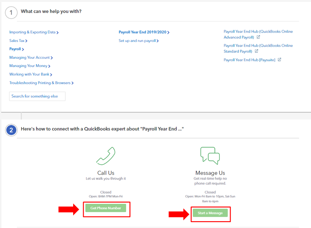Select the Payroll topic
This screenshot has width=311, height=228.
coord(17,49)
